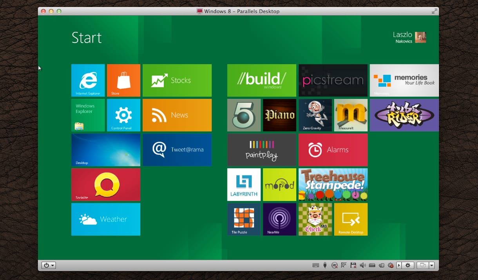Image resolution: width=478 pixels, height=280 pixels.
Task: Open the paintplay tile
Action: click(262, 150)
